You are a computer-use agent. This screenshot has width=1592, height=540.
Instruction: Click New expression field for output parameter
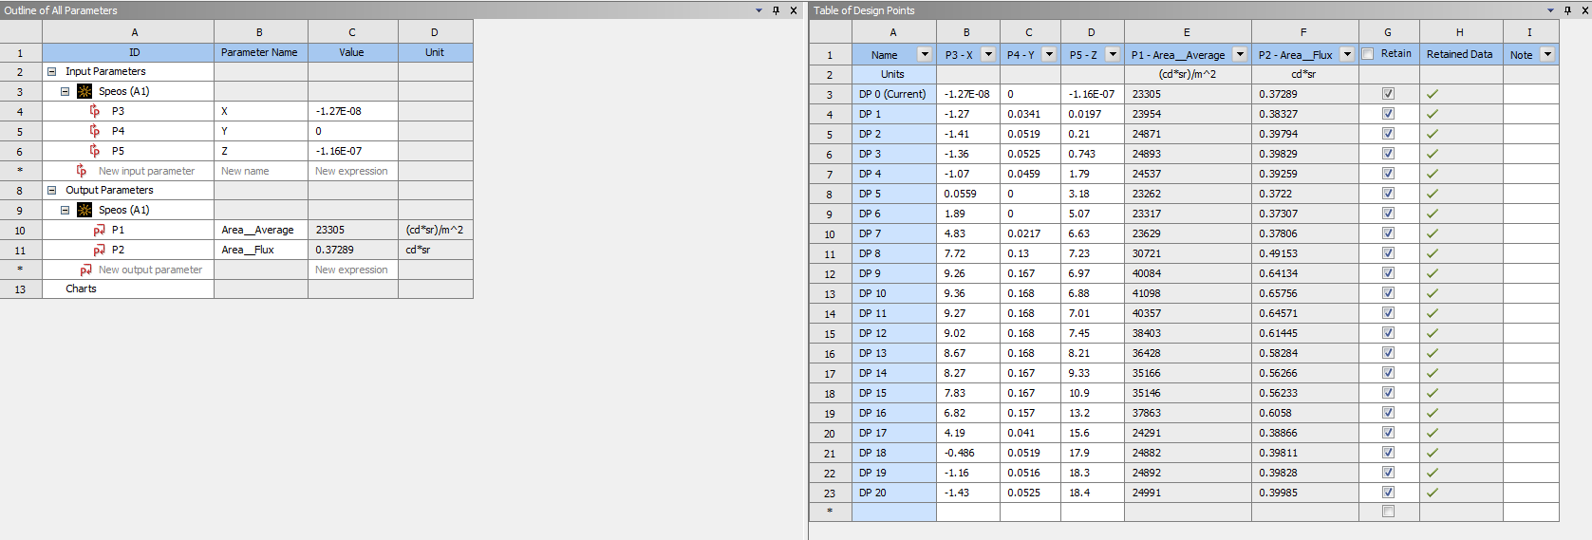coord(353,270)
